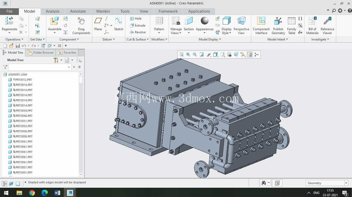Activate Drag Components tool
The width and height of the screenshot is (352, 197).
tap(81, 21)
